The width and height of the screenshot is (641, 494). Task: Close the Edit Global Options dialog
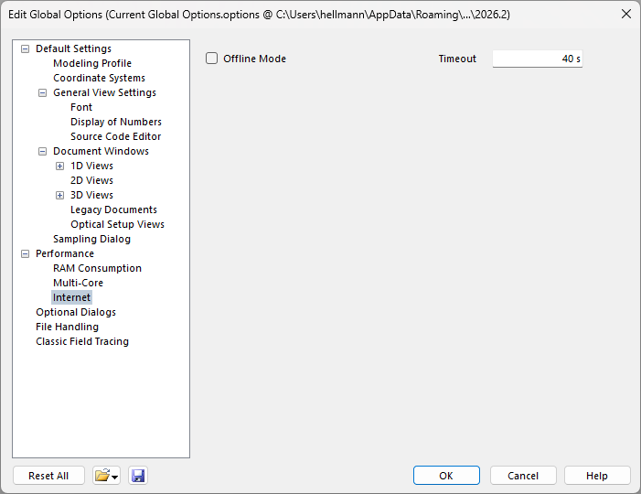click(x=625, y=15)
